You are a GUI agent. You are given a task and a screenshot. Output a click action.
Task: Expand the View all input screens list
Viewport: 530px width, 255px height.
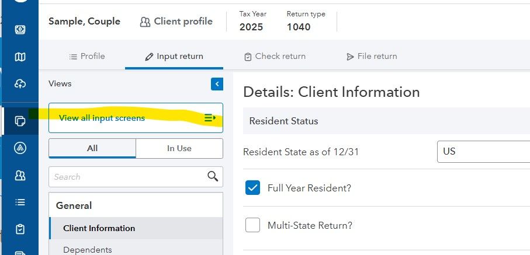pyautogui.click(x=136, y=118)
